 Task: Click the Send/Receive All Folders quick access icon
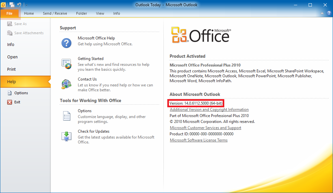click(12, 5)
